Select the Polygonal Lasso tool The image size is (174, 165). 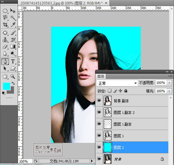pyautogui.click(x=5, y=17)
